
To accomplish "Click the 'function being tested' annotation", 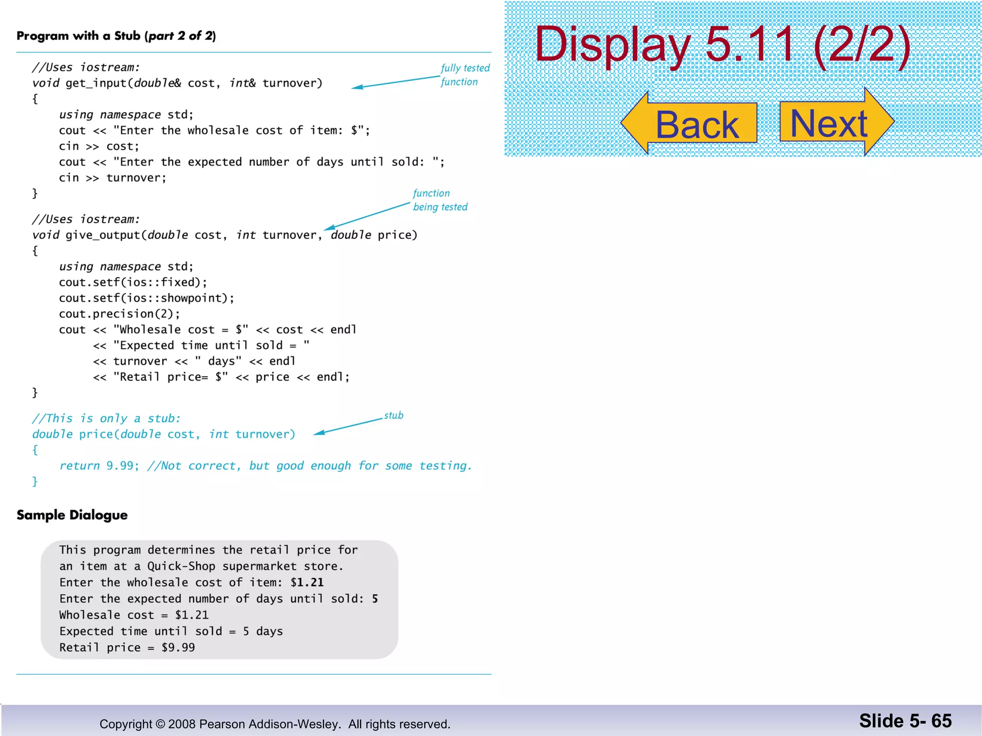I will [x=440, y=200].
